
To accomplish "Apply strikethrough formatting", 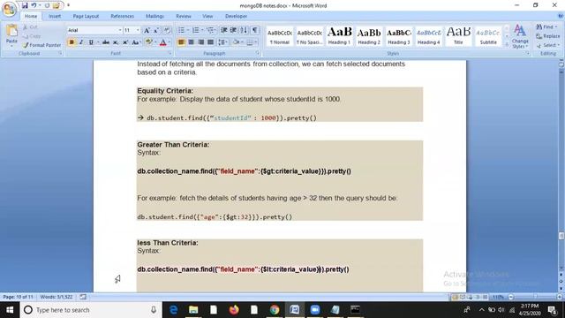I will pos(106,42).
